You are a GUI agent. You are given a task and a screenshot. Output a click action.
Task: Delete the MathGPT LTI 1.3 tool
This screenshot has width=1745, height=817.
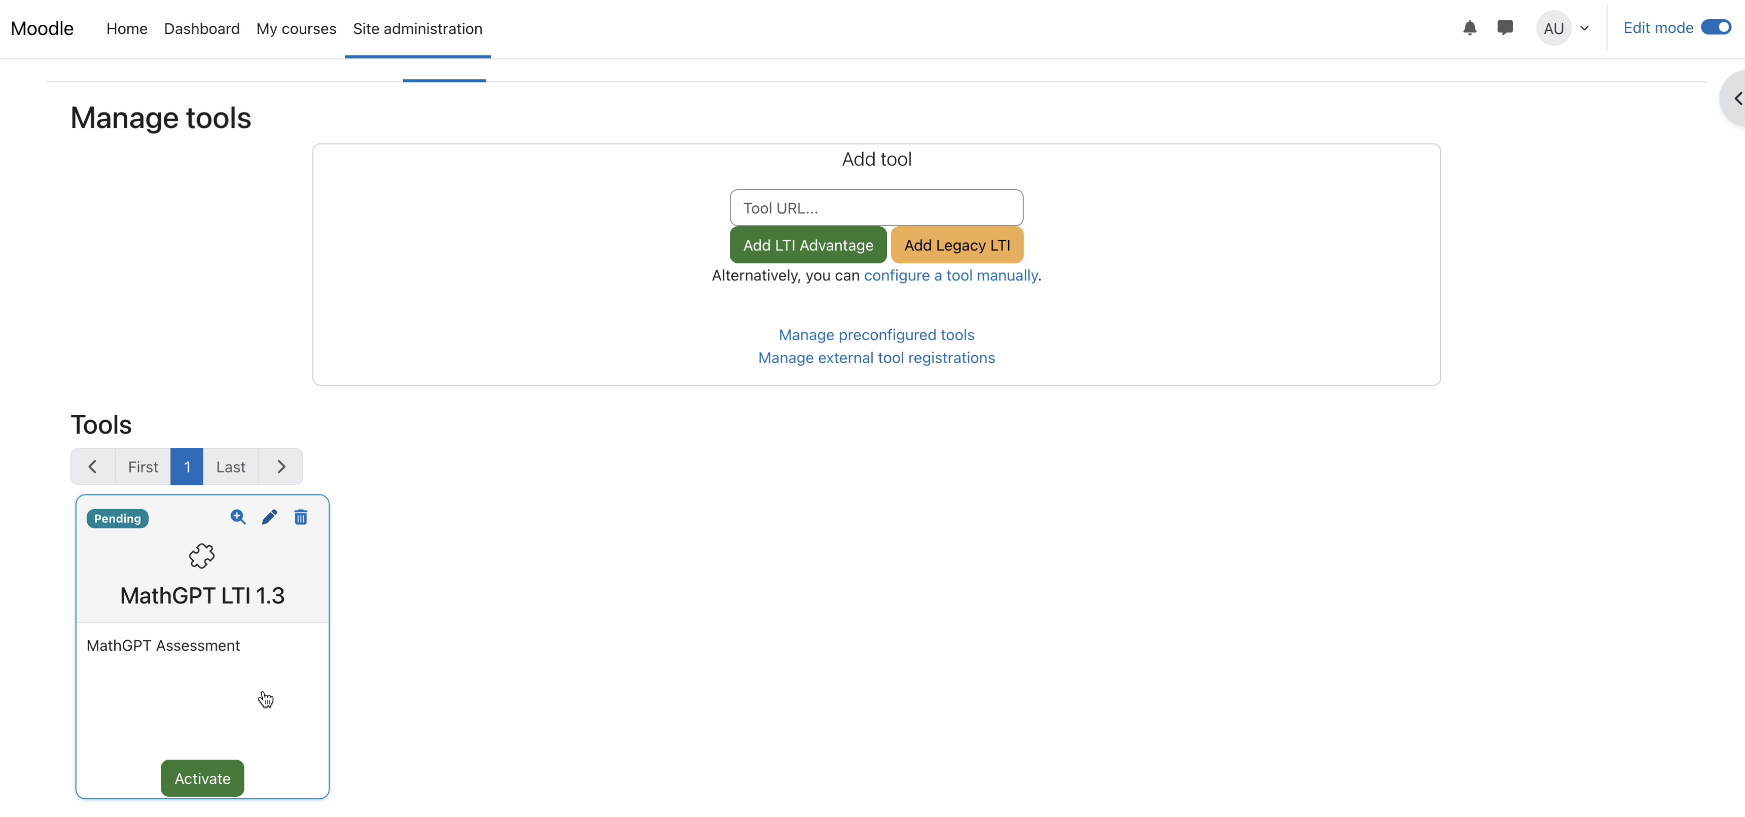pos(301,517)
